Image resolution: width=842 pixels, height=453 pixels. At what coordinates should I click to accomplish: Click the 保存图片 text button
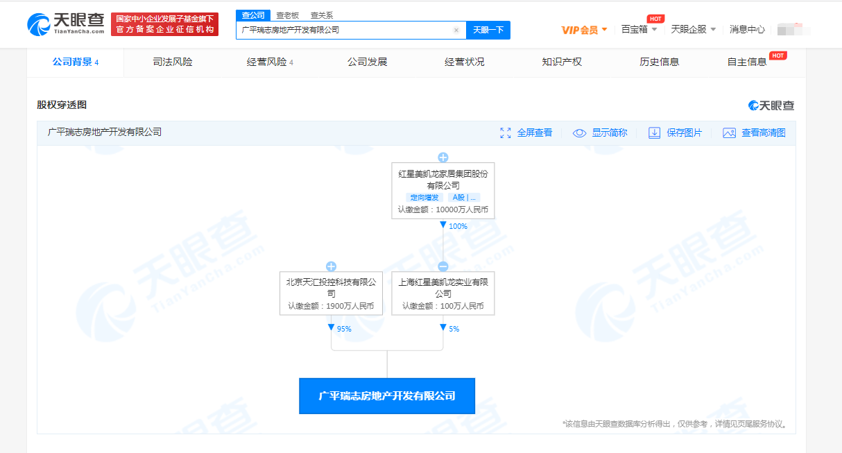(x=685, y=133)
